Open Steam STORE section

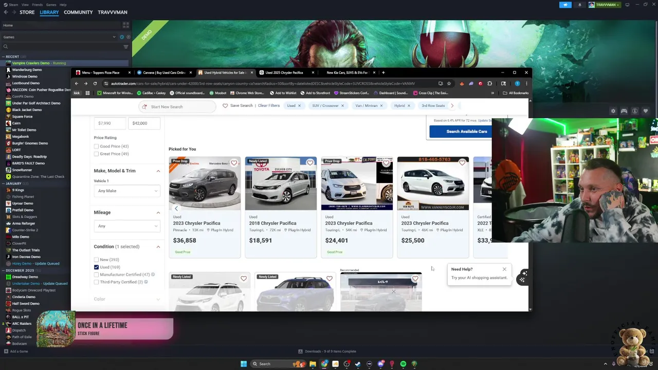27,12
